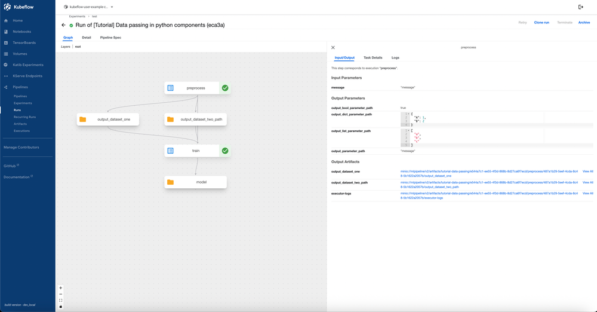
Task: Switch to the Graph tab
Action: coord(68,38)
